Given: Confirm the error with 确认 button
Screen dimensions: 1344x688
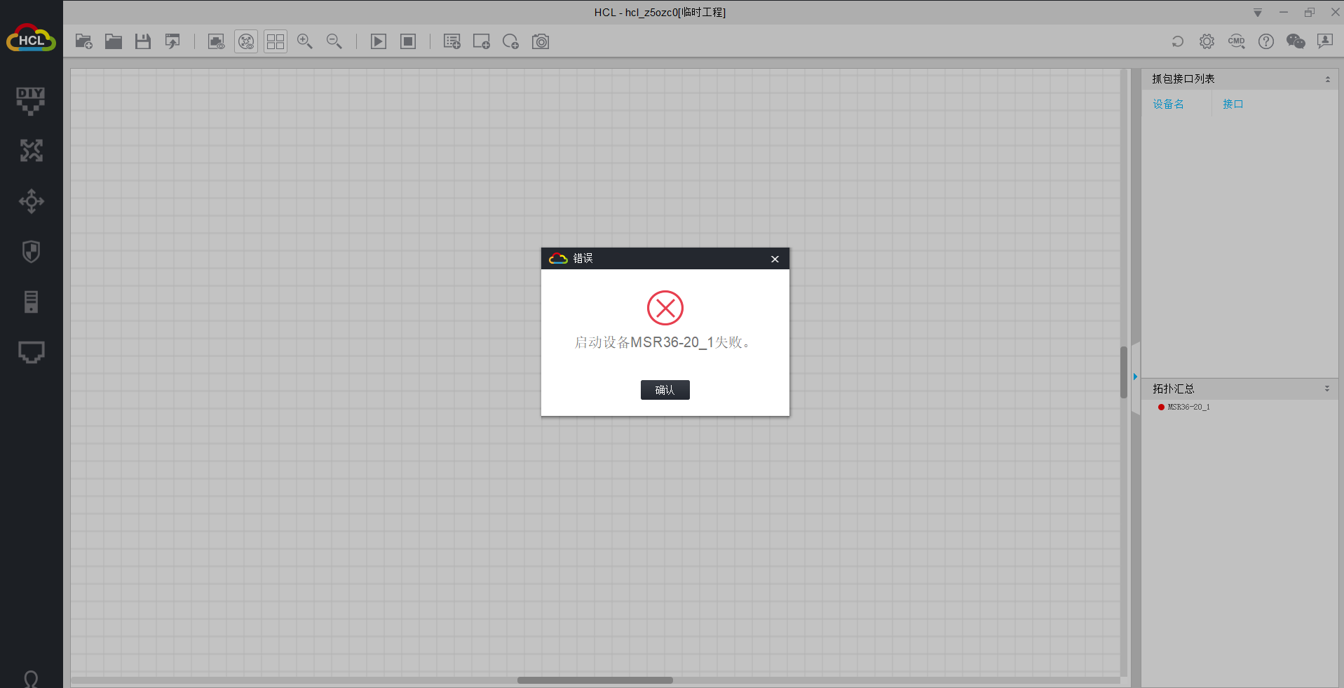Looking at the screenshot, I should pyautogui.click(x=665, y=390).
